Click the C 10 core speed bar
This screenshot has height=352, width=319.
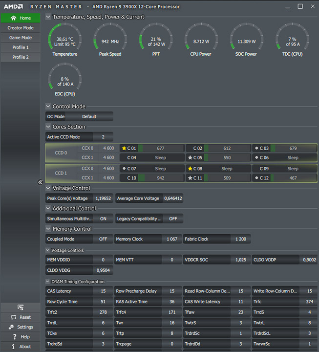coord(161,178)
